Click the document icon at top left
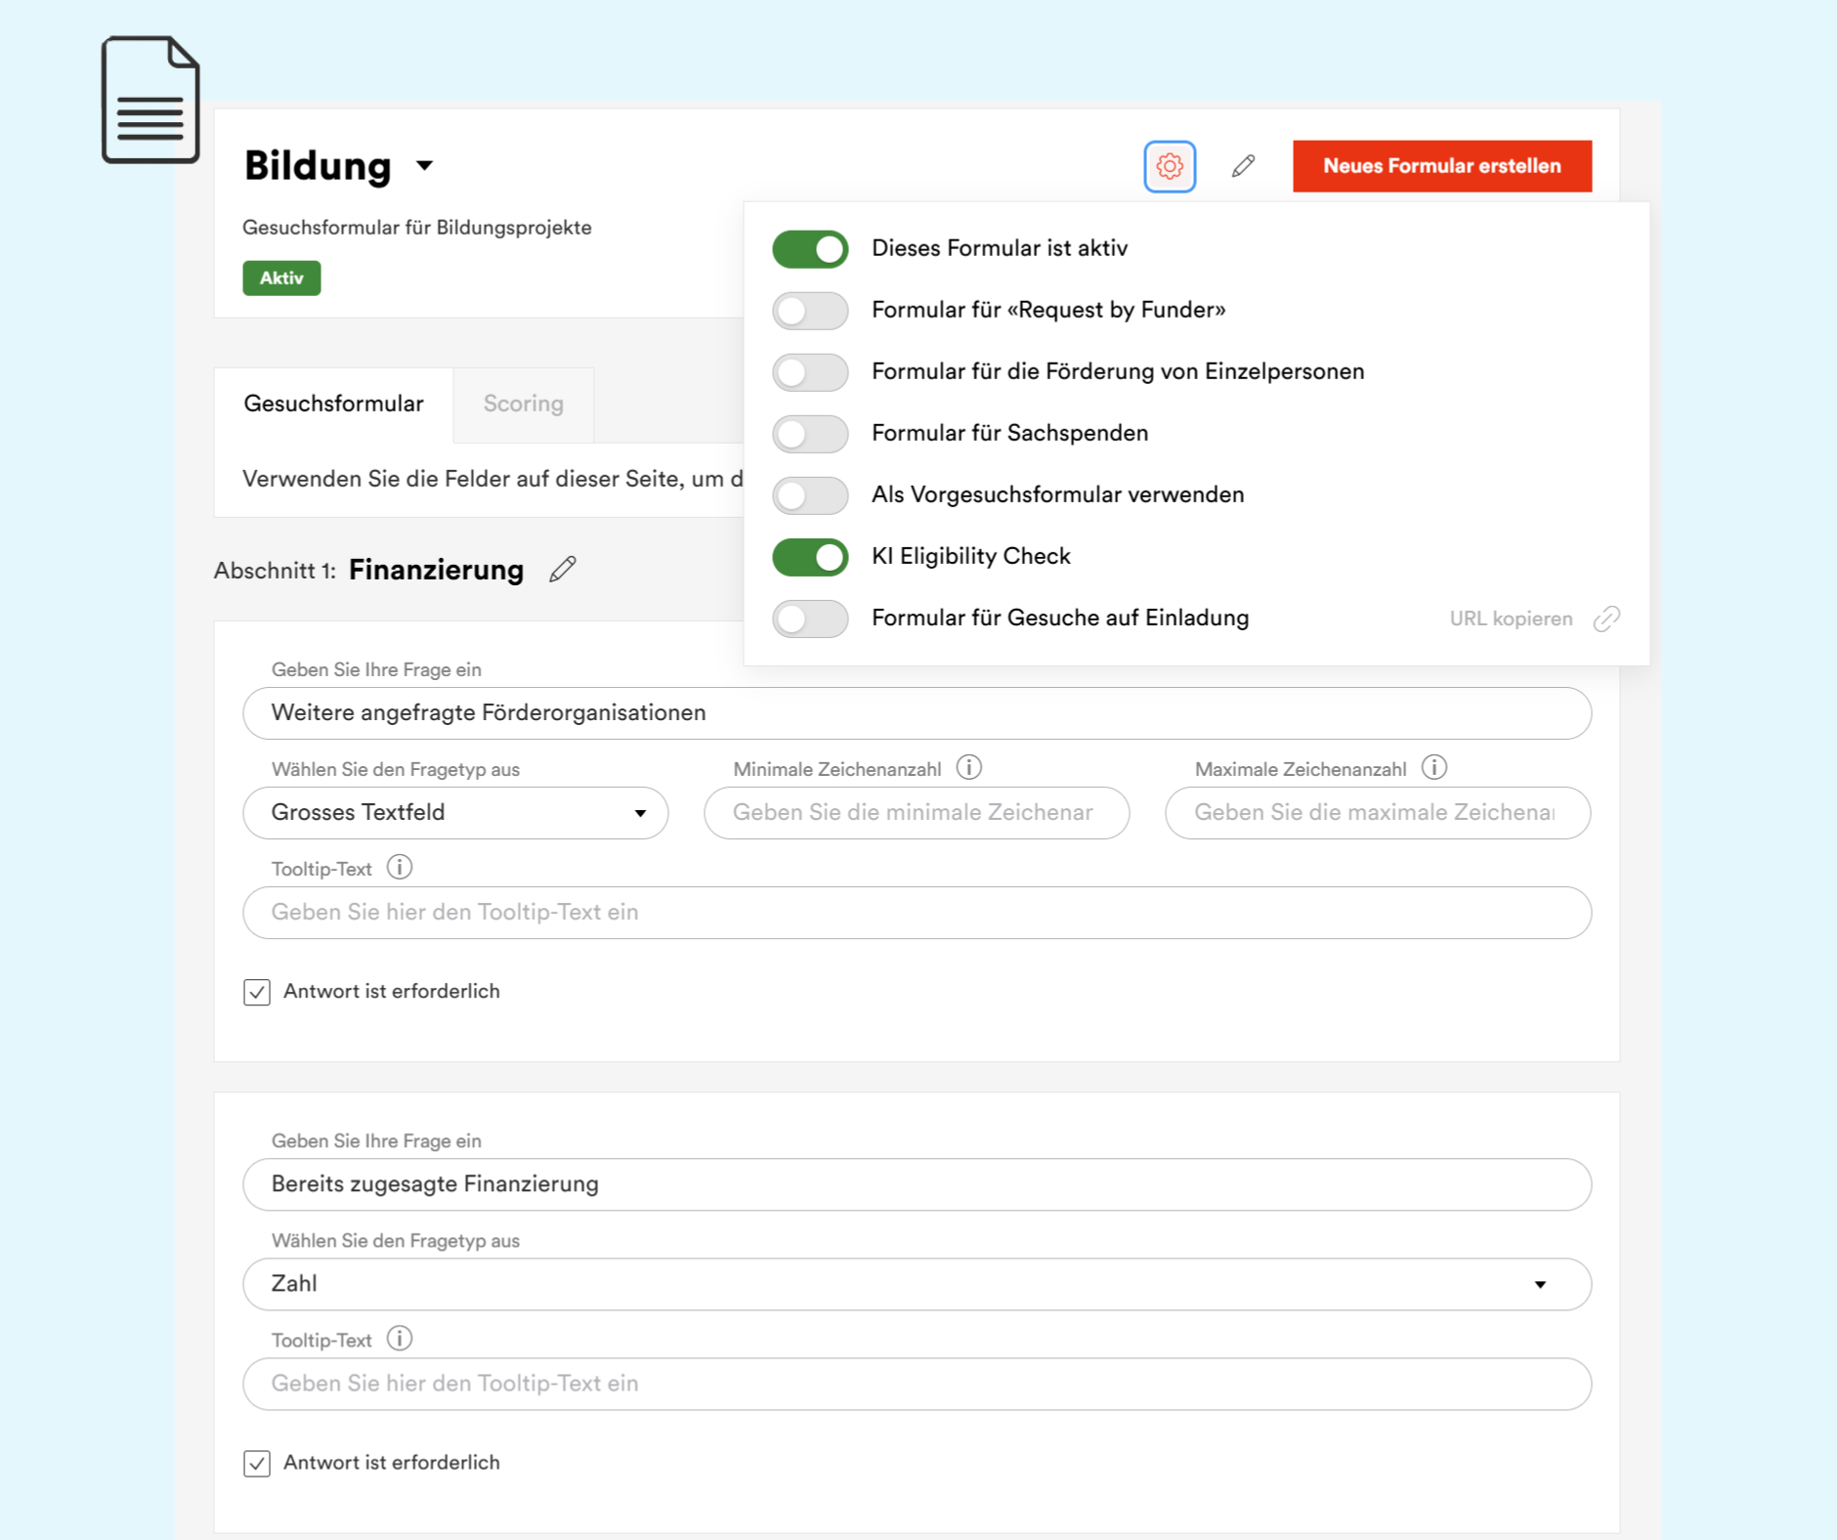 150,100
